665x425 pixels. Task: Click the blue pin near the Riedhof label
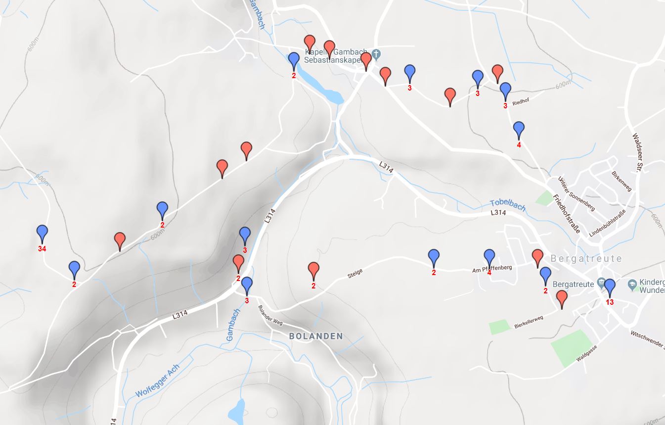pyautogui.click(x=505, y=91)
